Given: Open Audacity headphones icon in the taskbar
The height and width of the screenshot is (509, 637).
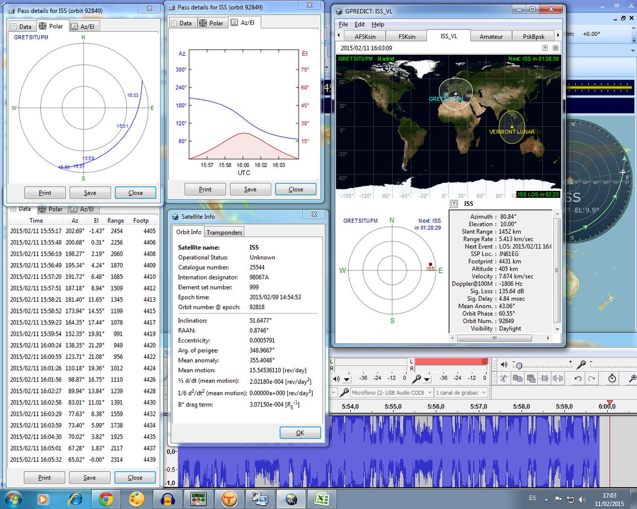Looking at the screenshot, I should (168, 499).
